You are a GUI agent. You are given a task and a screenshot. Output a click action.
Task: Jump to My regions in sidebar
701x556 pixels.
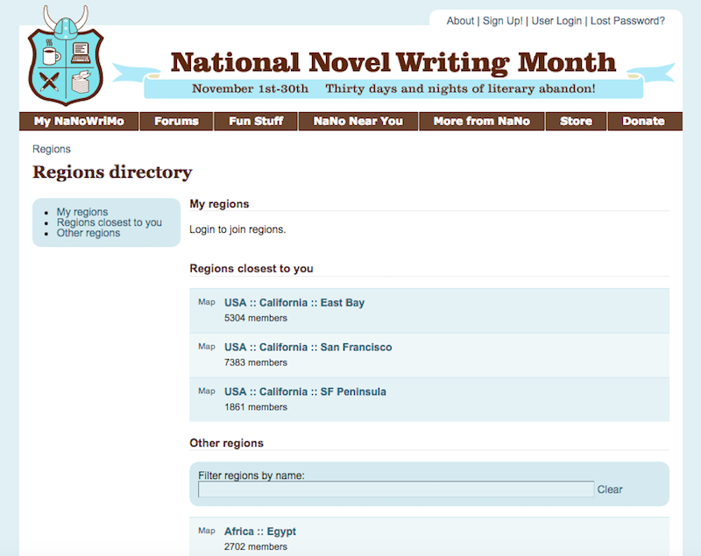tap(82, 212)
